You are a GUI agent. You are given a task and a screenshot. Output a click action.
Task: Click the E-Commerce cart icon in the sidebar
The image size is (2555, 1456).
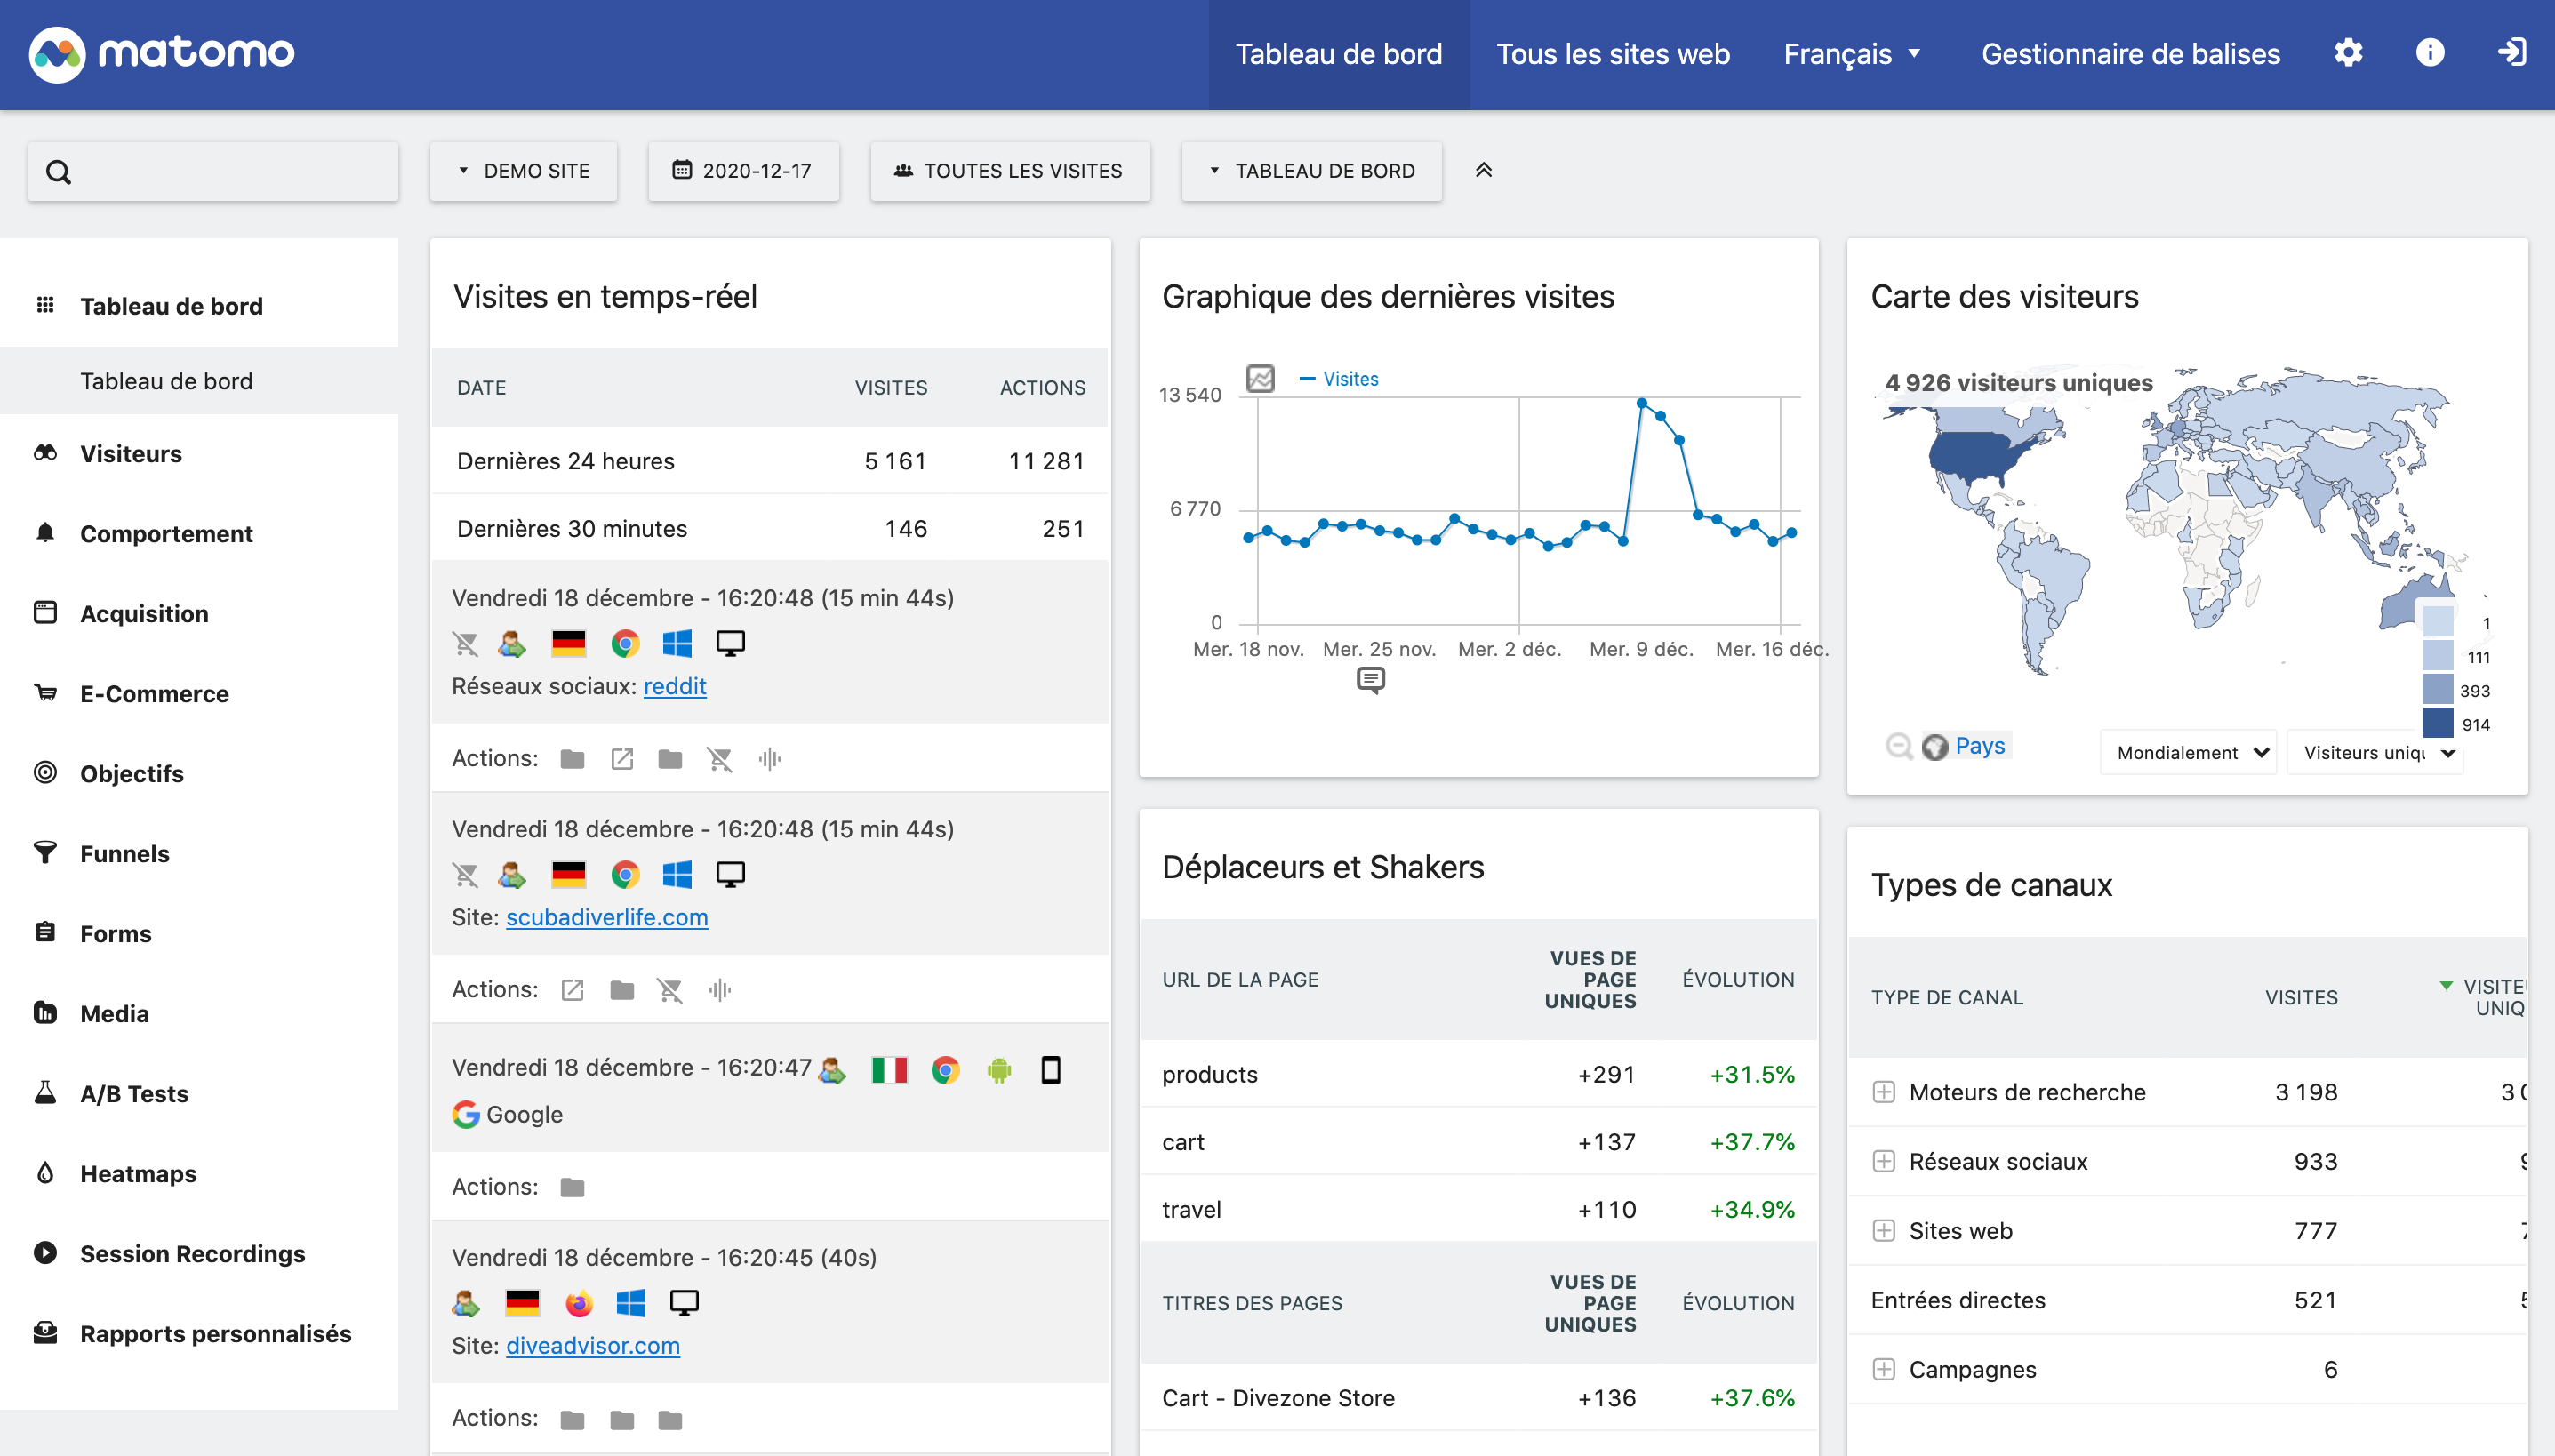[x=45, y=693]
